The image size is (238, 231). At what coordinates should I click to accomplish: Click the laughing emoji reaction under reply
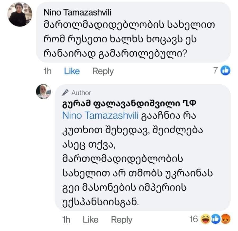[x=205, y=219]
